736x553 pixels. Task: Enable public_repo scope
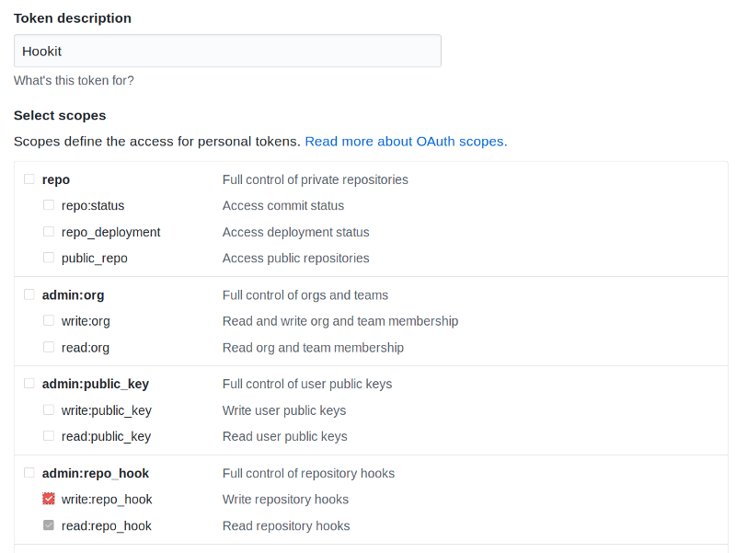coord(49,258)
